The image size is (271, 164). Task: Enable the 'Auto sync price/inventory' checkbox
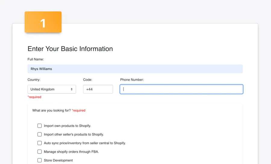pos(39,143)
